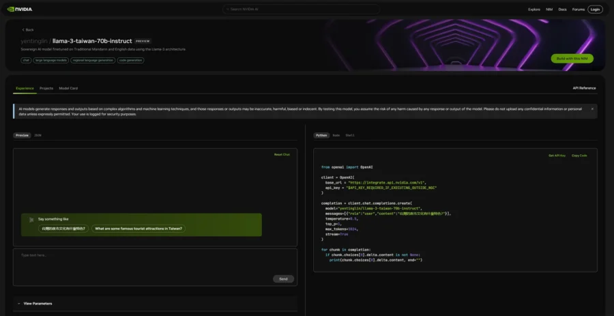
Task: Select the Python code tab
Action: pyautogui.click(x=321, y=136)
